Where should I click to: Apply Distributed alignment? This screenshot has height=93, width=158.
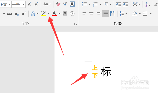113,14
